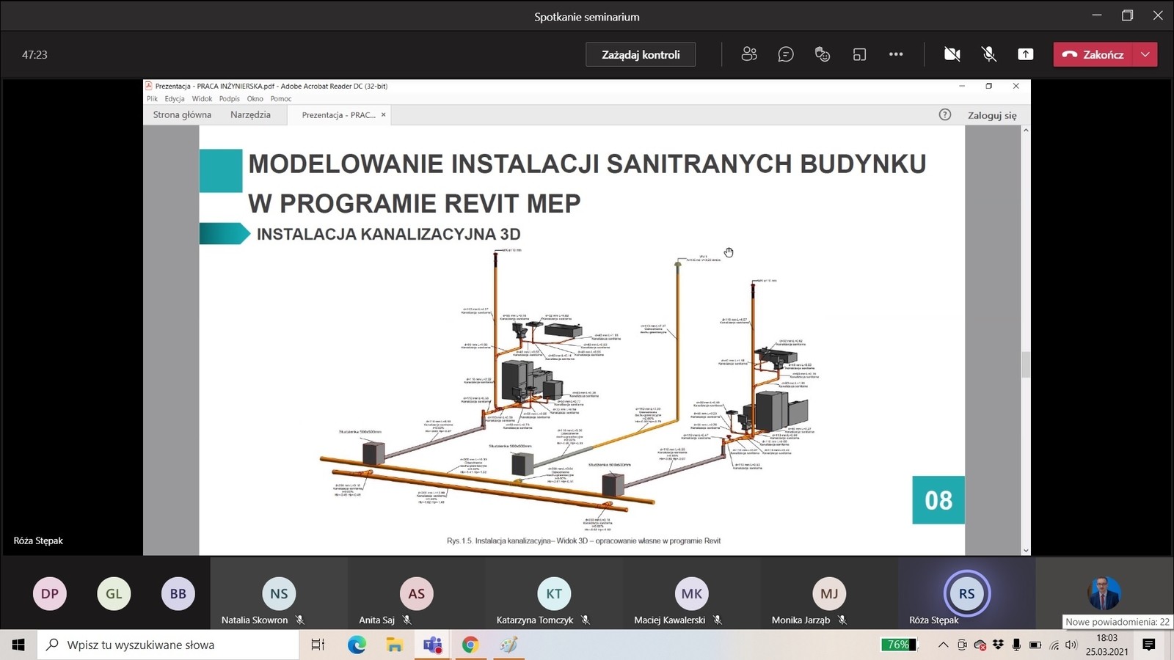Screen dimensions: 1174x660
Task: Click the PDF vertical scrollbar thumb
Action: click(x=1026, y=364)
